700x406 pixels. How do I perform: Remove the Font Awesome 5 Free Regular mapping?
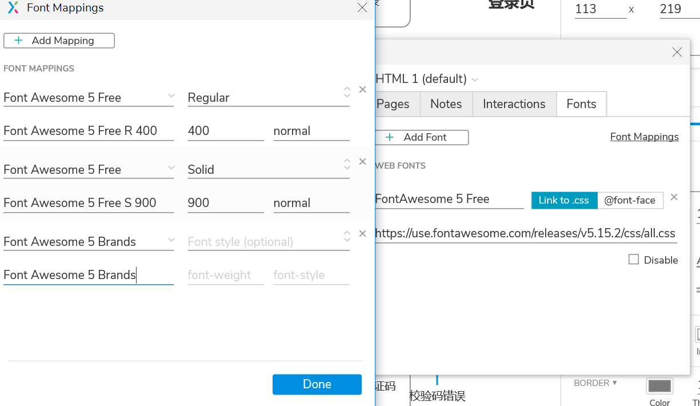[x=362, y=90]
